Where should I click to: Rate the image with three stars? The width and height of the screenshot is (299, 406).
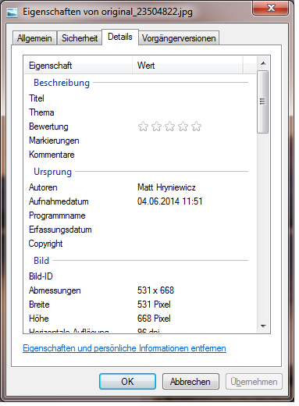coord(169,126)
